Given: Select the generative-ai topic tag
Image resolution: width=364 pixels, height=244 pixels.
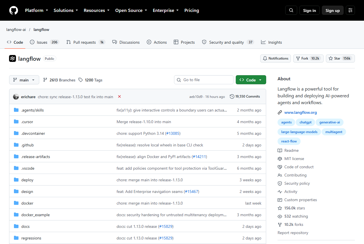Looking at the screenshot, I should click(x=330, y=122).
